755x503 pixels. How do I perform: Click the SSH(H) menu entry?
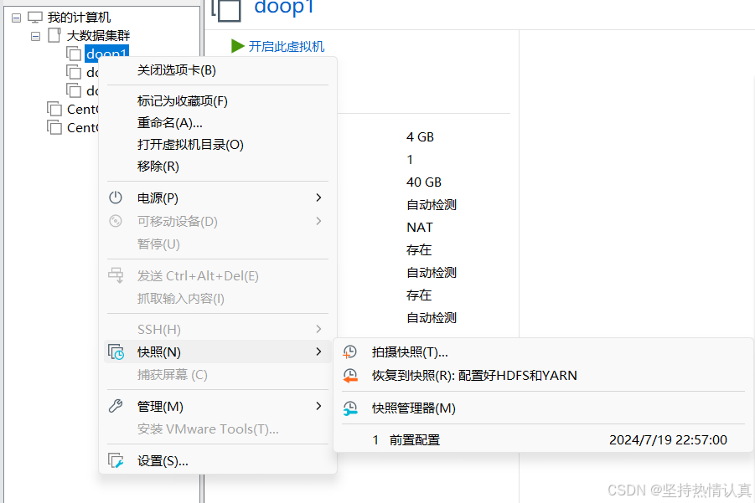click(x=218, y=330)
